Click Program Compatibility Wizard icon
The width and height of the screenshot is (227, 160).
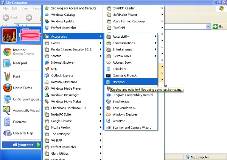(108, 95)
